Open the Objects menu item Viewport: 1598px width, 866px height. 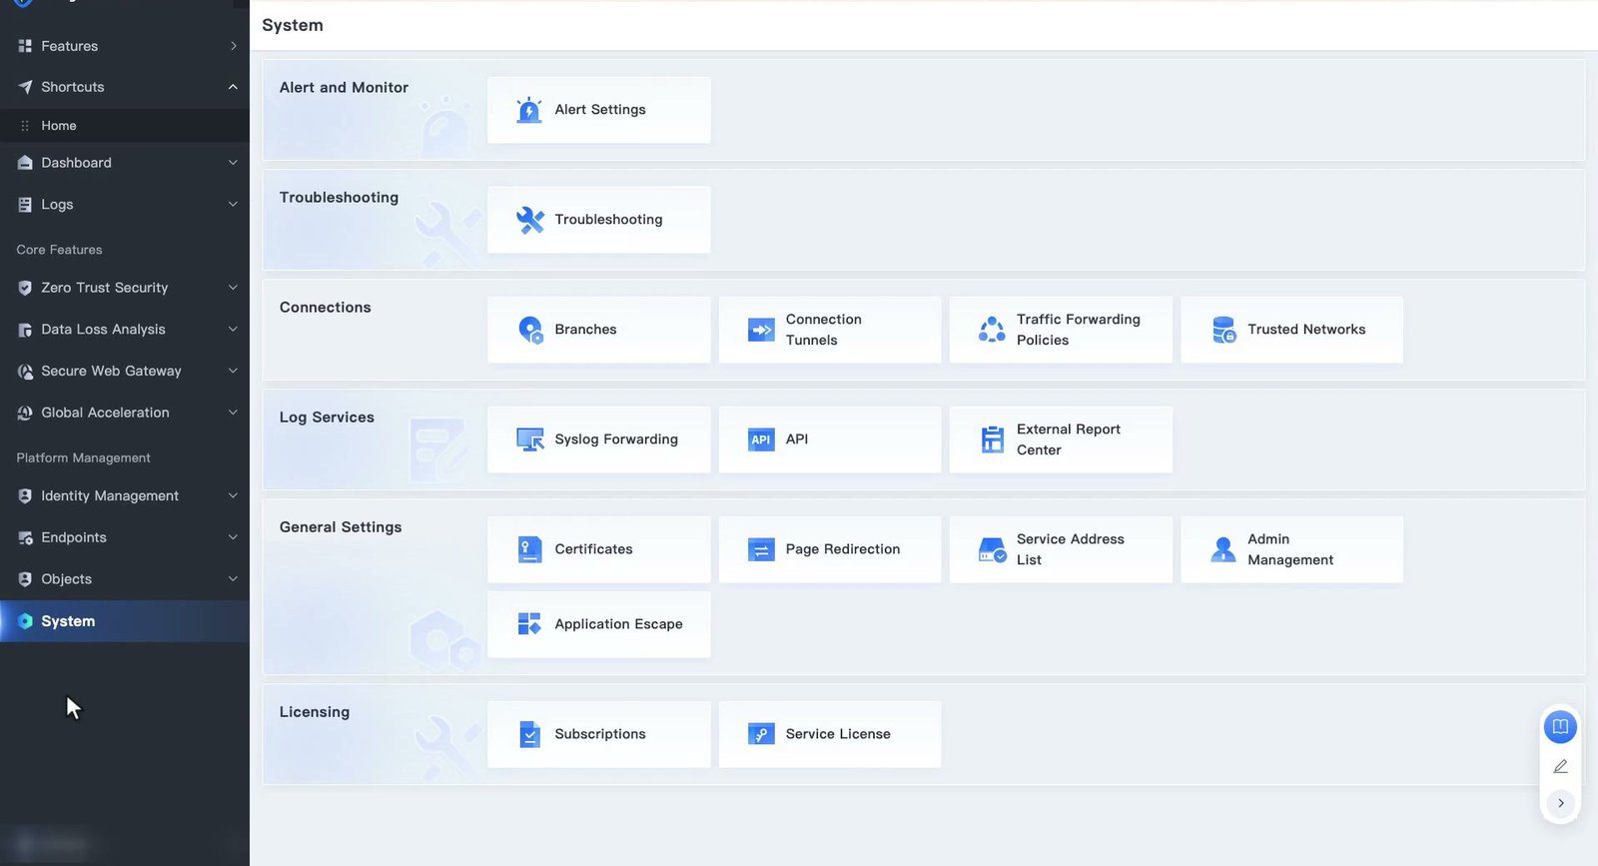click(125, 579)
